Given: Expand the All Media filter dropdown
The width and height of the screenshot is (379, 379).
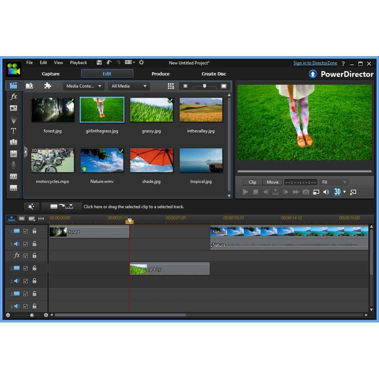Looking at the screenshot, I should pyautogui.click(x=129, y=86).
